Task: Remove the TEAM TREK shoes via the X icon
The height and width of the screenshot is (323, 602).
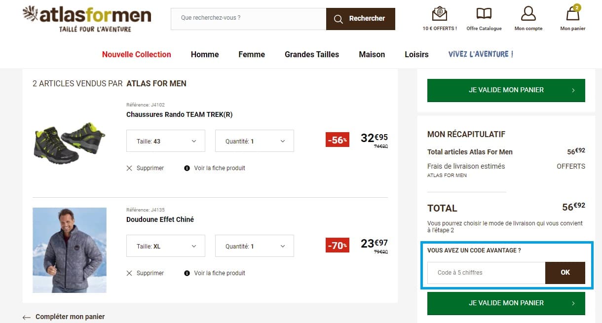Action: click(x=129, y=168)
